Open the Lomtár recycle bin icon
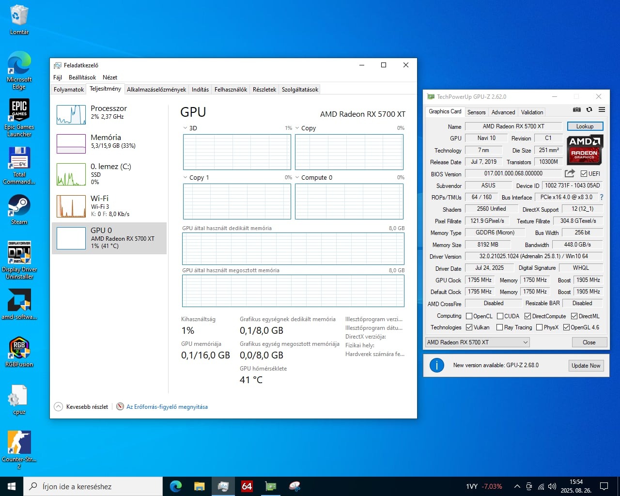Screen dimensions: 620x496 click(x=19, y=19)
